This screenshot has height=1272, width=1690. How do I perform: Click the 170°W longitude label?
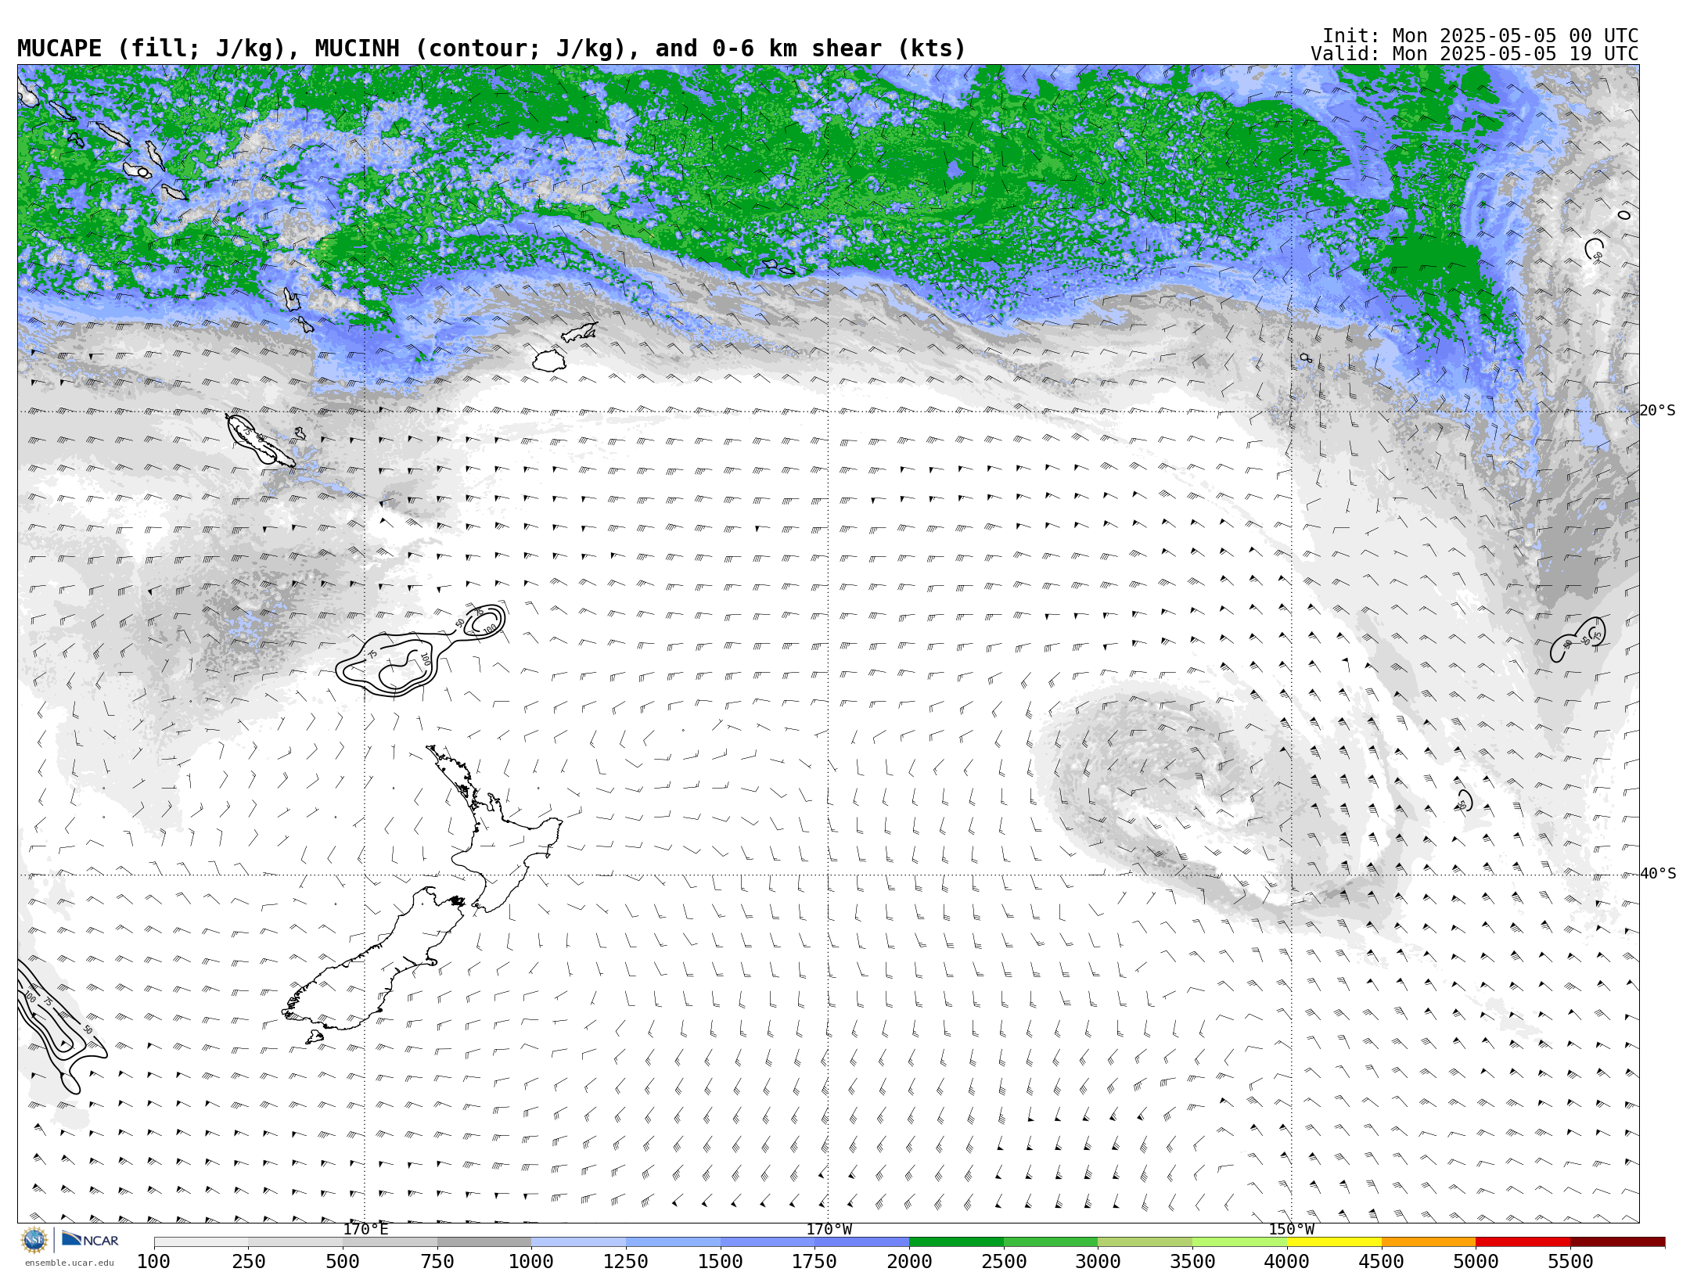coord(829,1229)
